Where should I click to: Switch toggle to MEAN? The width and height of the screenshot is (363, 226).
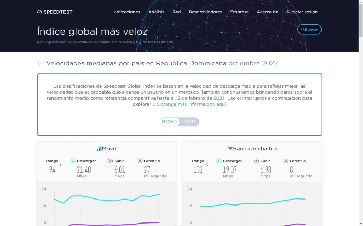(x=189, y=121)
